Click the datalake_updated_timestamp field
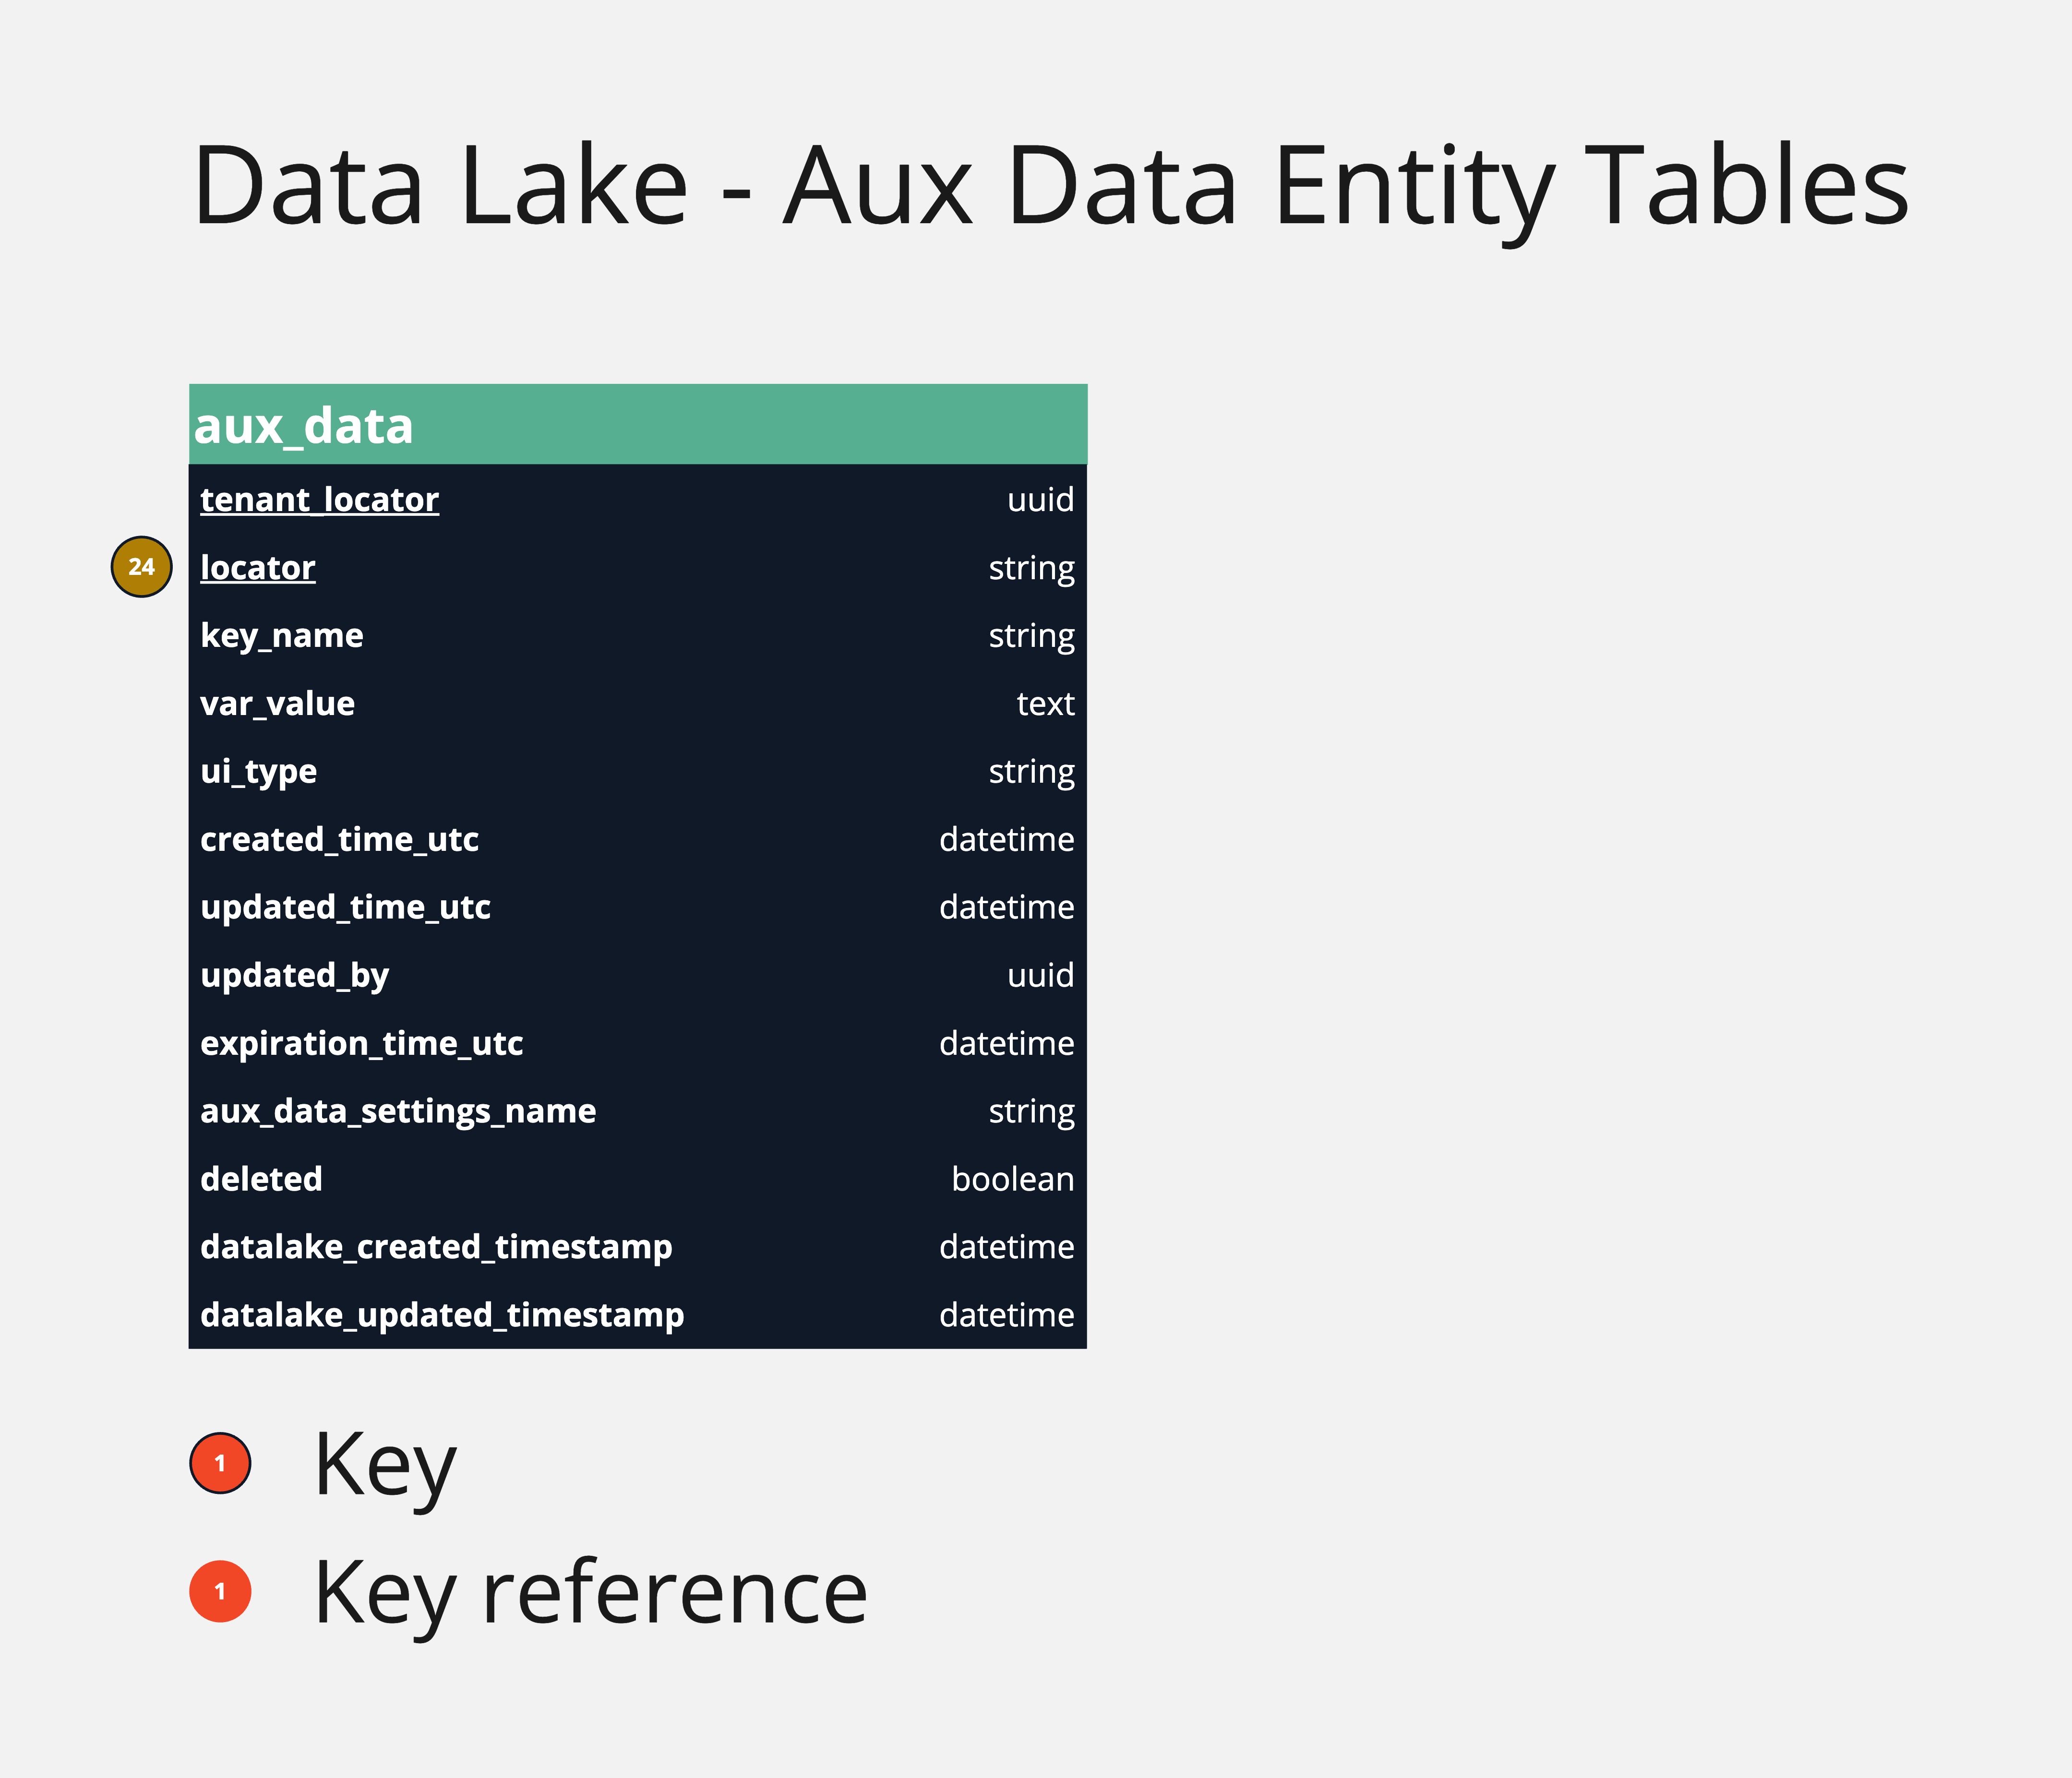 [x=442, y=1315]
